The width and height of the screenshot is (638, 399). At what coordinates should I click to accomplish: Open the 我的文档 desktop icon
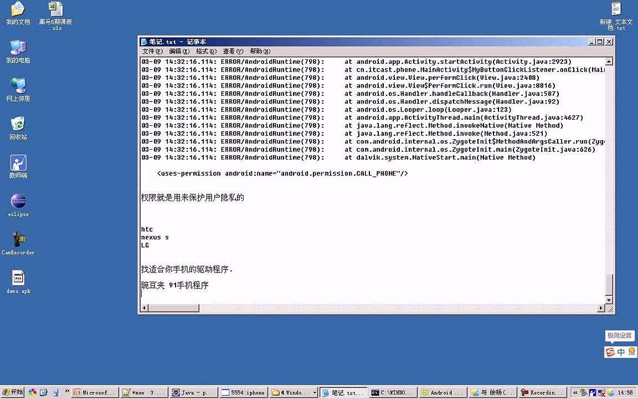18,12
